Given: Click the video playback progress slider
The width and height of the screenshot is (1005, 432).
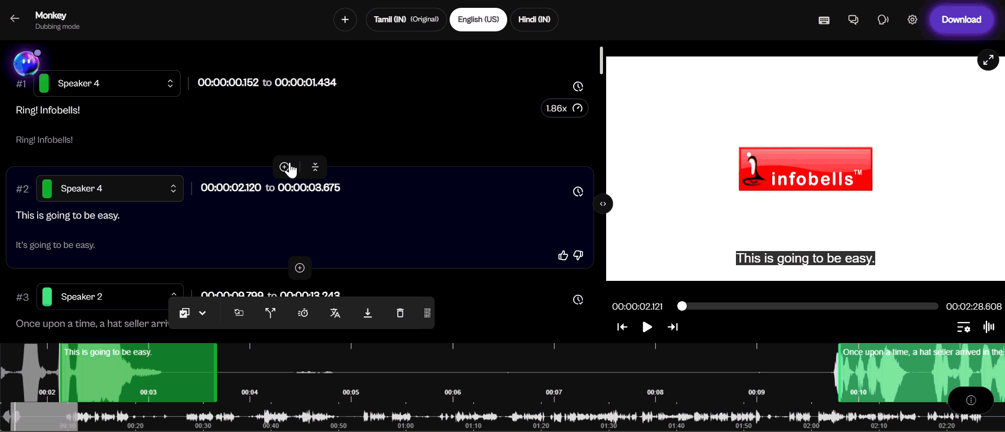Looking at the screenshot, I should click(x=808, y=306).
